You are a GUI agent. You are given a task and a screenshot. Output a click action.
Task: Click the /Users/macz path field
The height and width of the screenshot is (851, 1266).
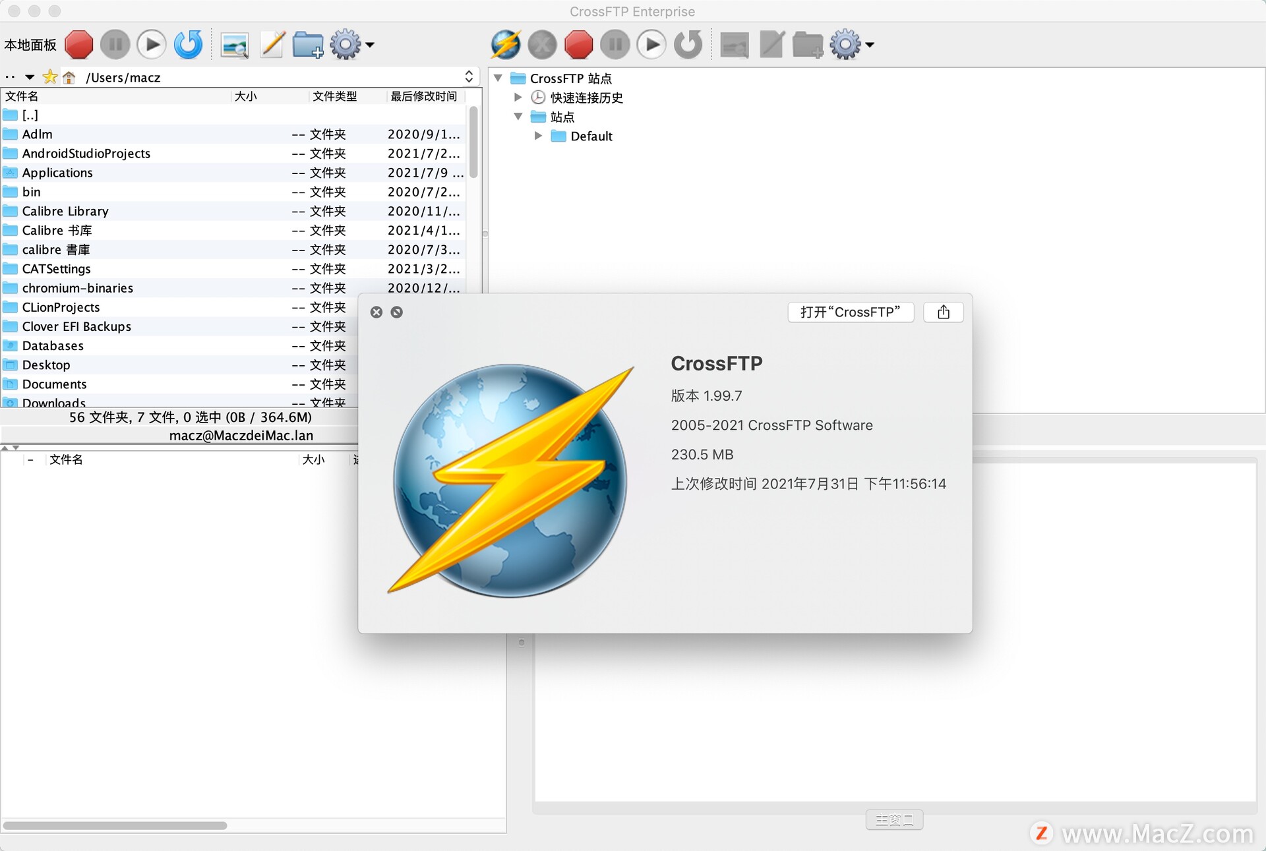[270, 78]
